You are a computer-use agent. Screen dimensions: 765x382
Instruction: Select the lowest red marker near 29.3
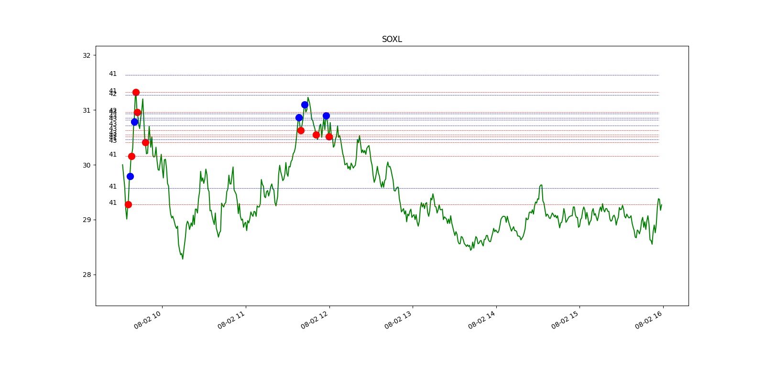128,204
